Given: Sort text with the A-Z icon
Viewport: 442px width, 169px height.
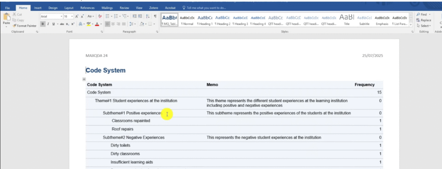Looking at the screenshot, I should pos(148,16).
